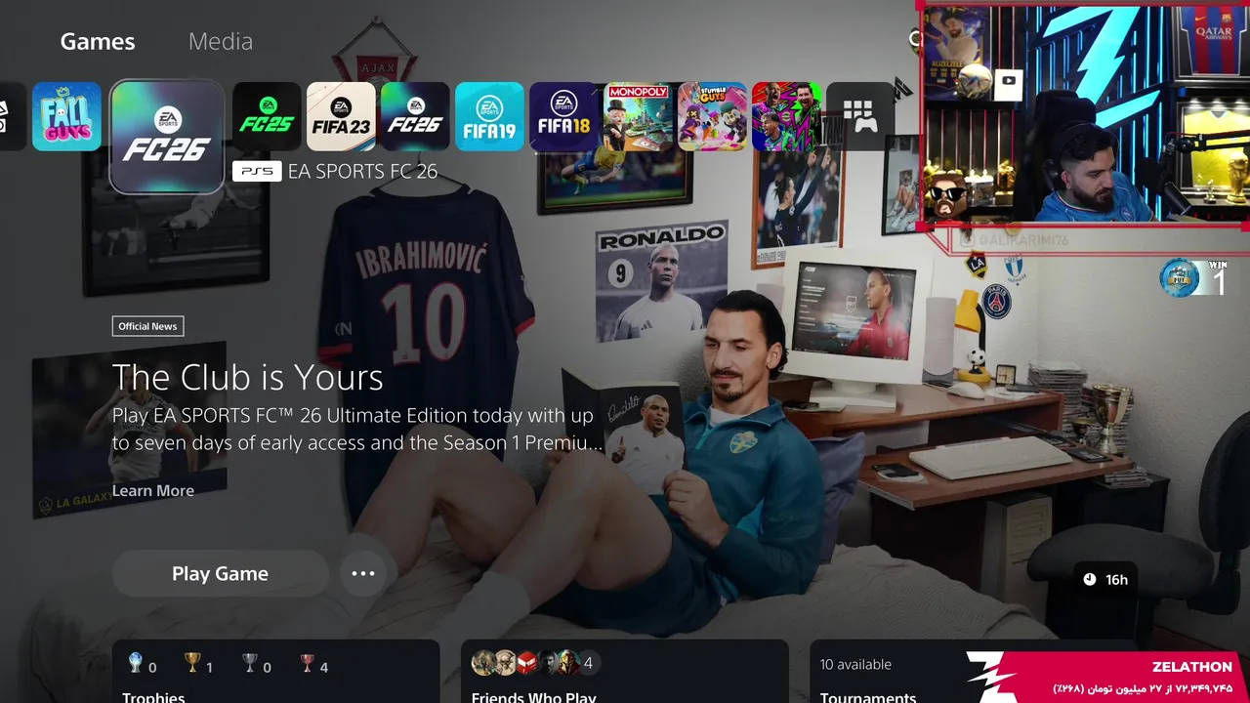Click the gold trophy icon showing 1
Viewport: 1250px width, 703px height.
coord(192,664)
